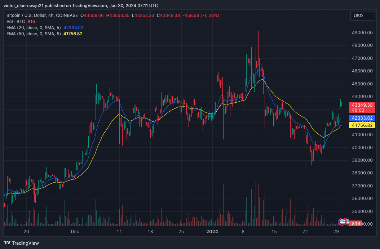Open the USD currency selector
The width and height of the screenshot is (380, 249).
[x=362, y=16]
